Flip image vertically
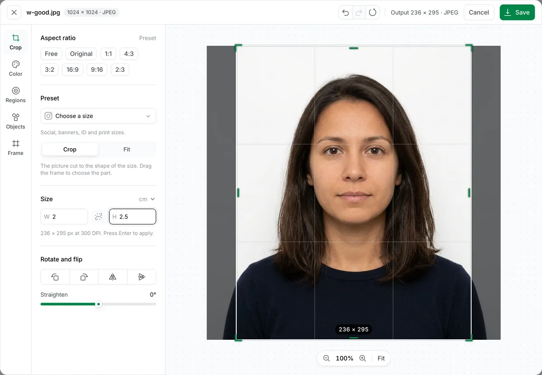Viewport: 542px width, 375px height. pos(141,277)
